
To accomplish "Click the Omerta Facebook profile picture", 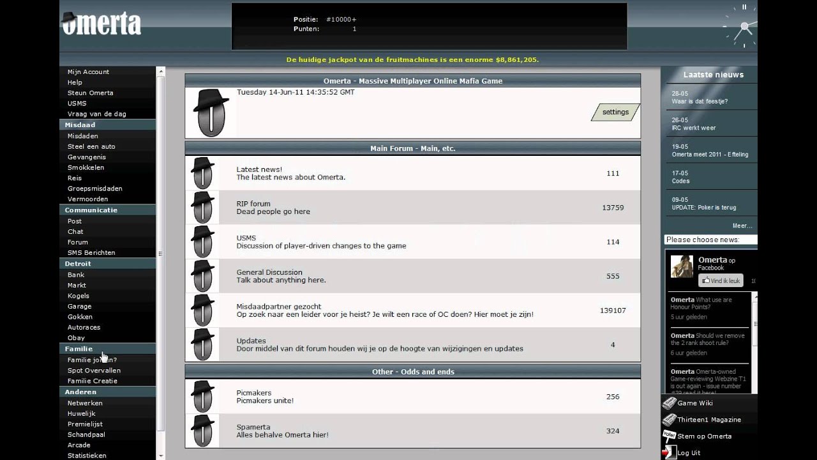I will pyautogui.click(x=682, y=266).
